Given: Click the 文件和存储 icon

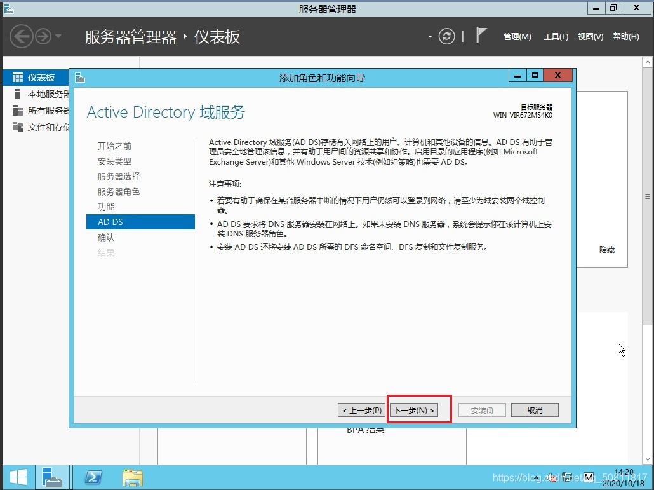Looking at the screenshot, I should [18, 127].
